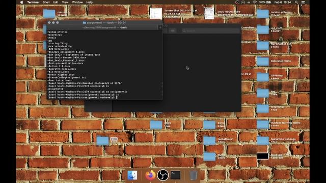This screenshot has width=326, height=183.
Task: Select the 'hackathons' desktop folder
Action: click(209, 140)
